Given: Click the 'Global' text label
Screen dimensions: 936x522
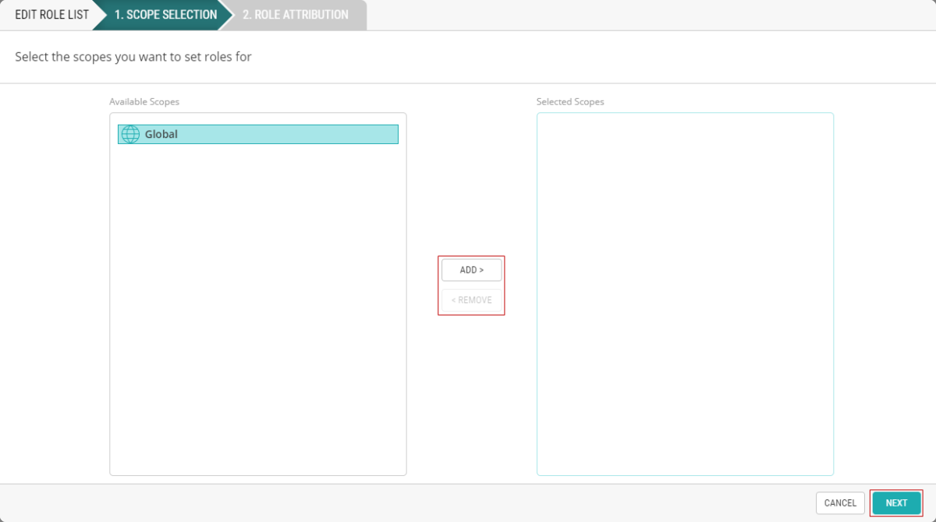Looking at the screenshot, I should [161, 135].
